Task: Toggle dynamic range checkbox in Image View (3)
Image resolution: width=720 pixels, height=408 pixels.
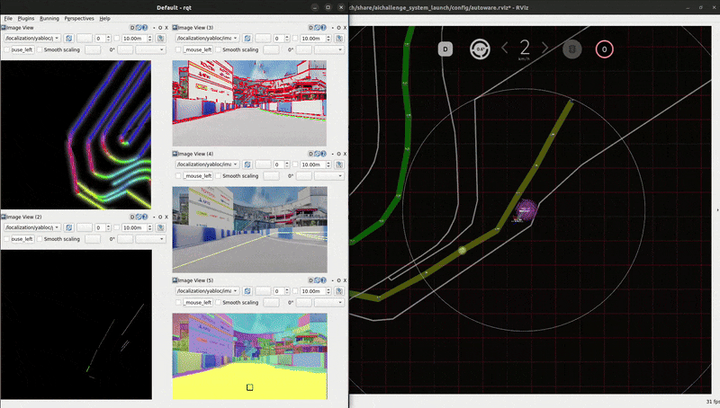Action: coord(295,39)
